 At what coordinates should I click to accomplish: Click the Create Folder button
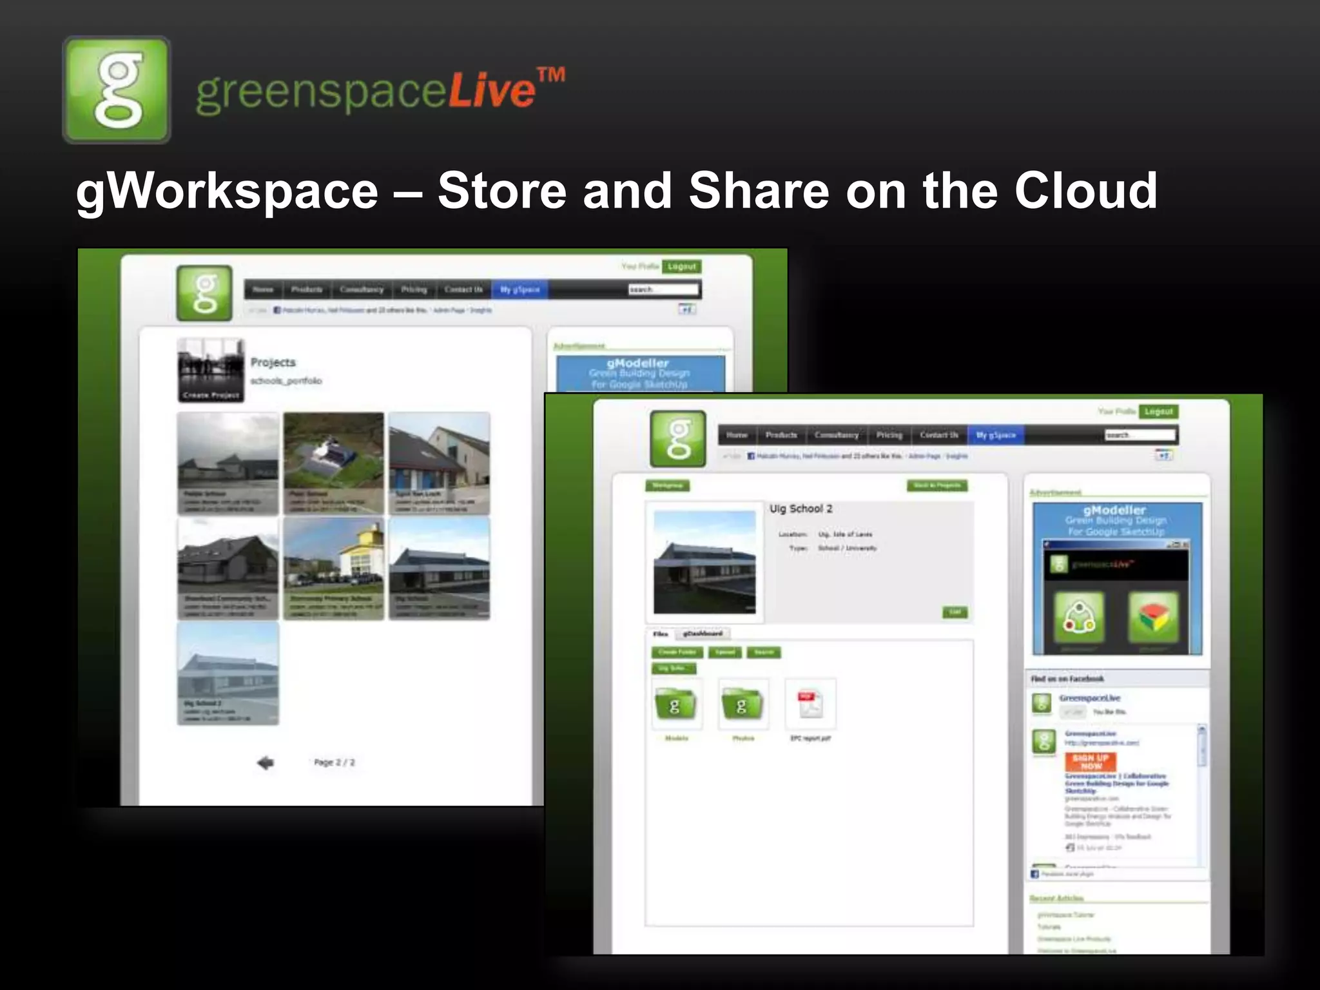point(677,652)
